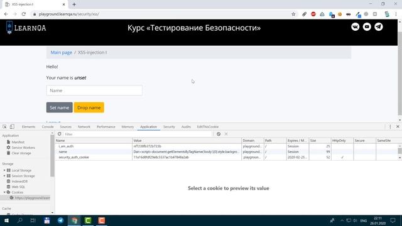Screen dimensions: 402x226
Task: Select IndexedDB in Storage section
Action: pos(19,181)
